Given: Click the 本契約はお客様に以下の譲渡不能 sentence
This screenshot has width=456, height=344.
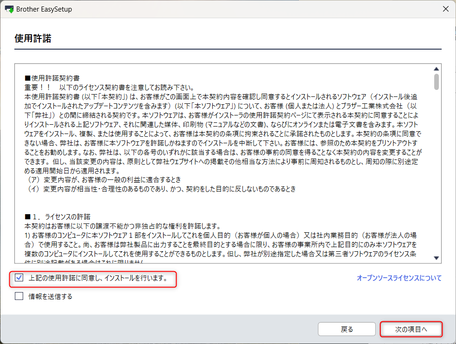Looking at the screenshot, I should (x=122, y=226).
